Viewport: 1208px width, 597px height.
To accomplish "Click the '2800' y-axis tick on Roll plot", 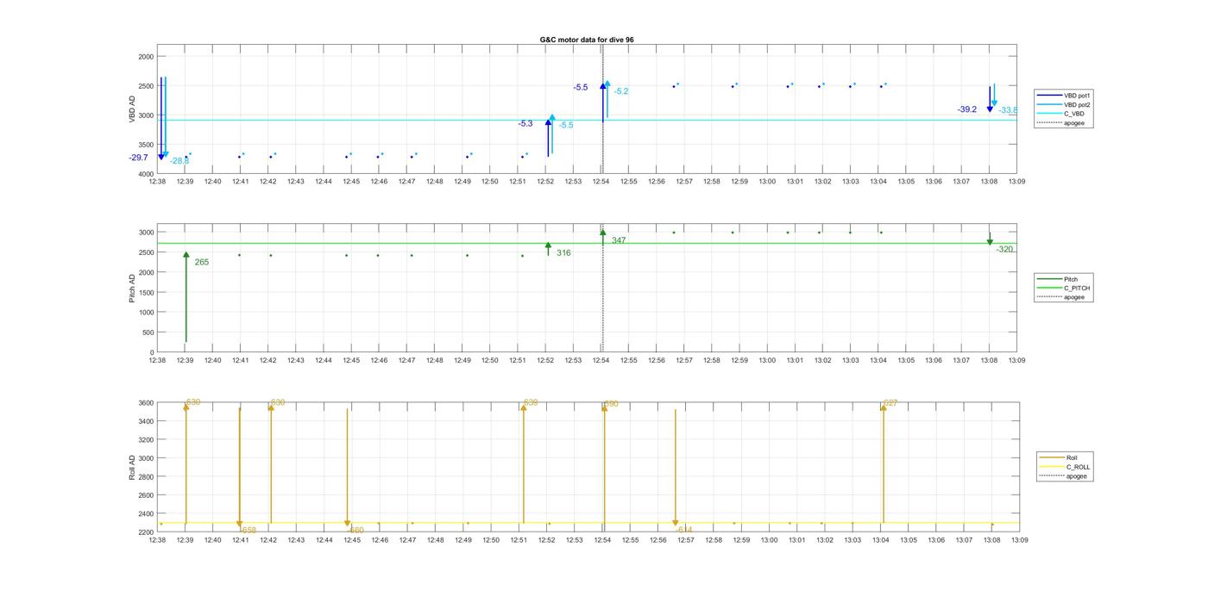I will [146, 476].
